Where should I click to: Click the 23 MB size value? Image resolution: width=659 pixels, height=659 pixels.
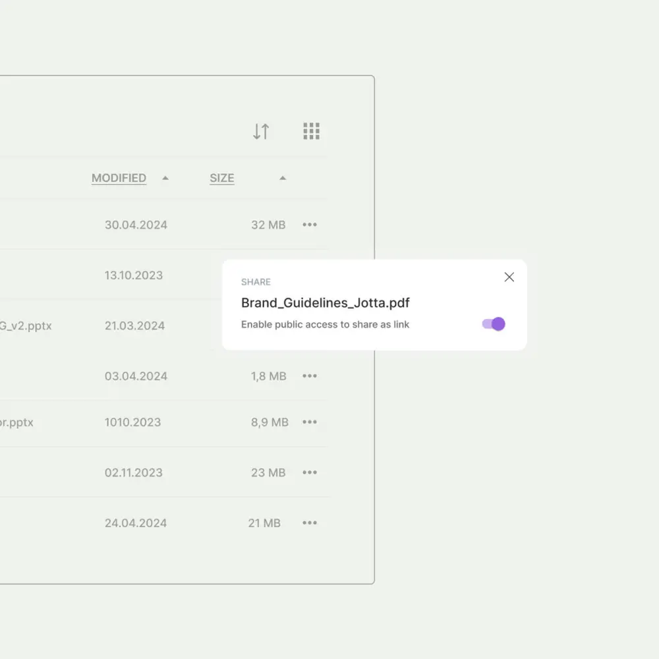[268, 473]
